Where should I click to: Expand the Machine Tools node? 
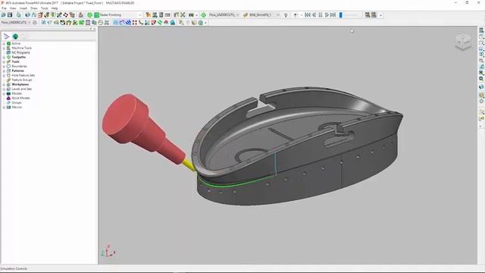4,49
